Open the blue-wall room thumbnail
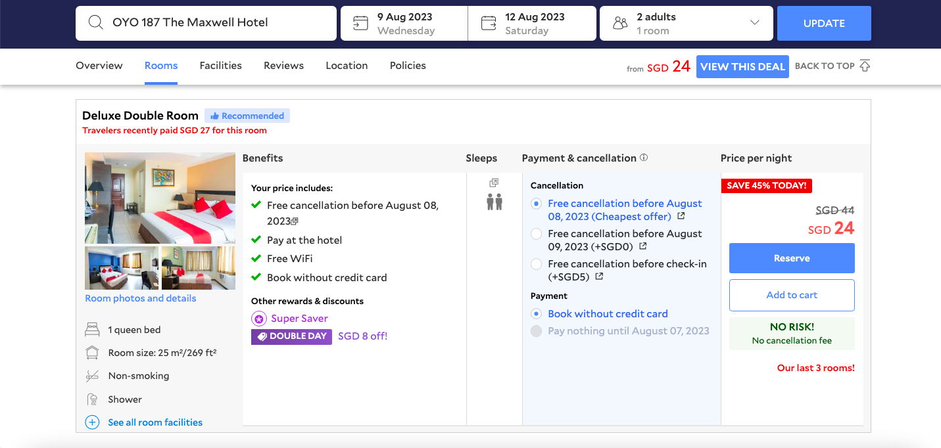The width and height of the screenshot is (941, 448). 122,268
